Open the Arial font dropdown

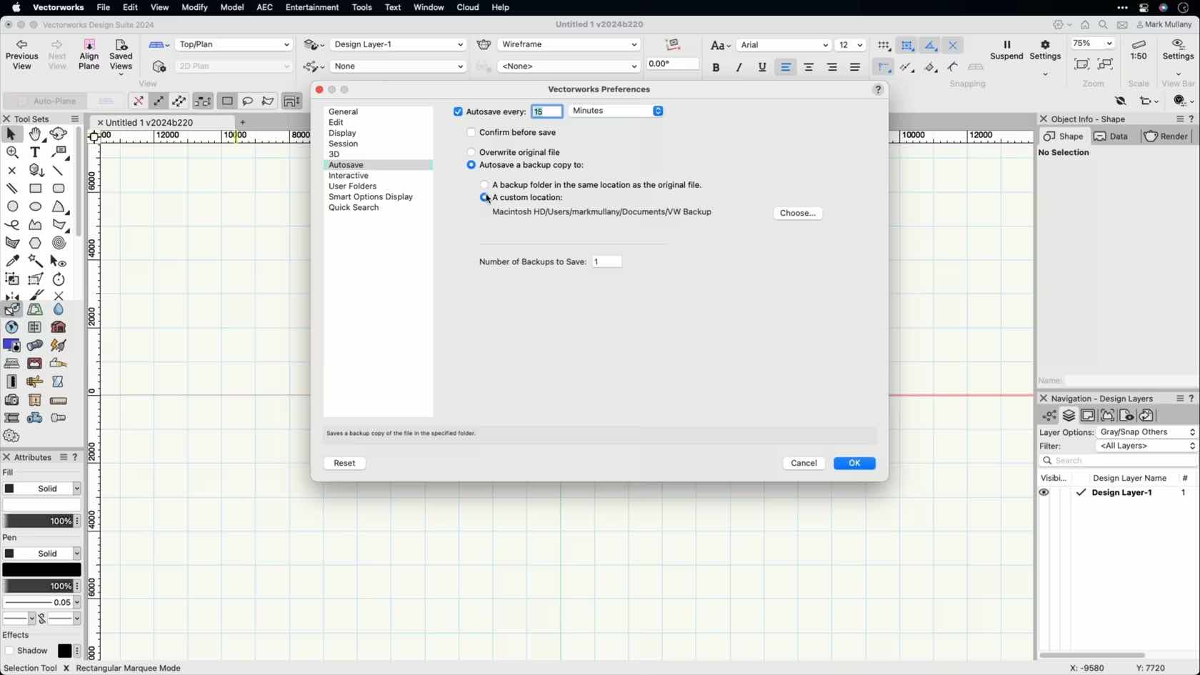click(784, 45)
